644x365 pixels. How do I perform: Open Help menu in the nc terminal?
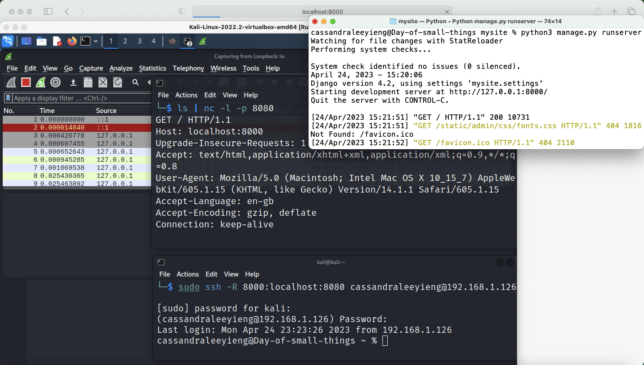250,95
